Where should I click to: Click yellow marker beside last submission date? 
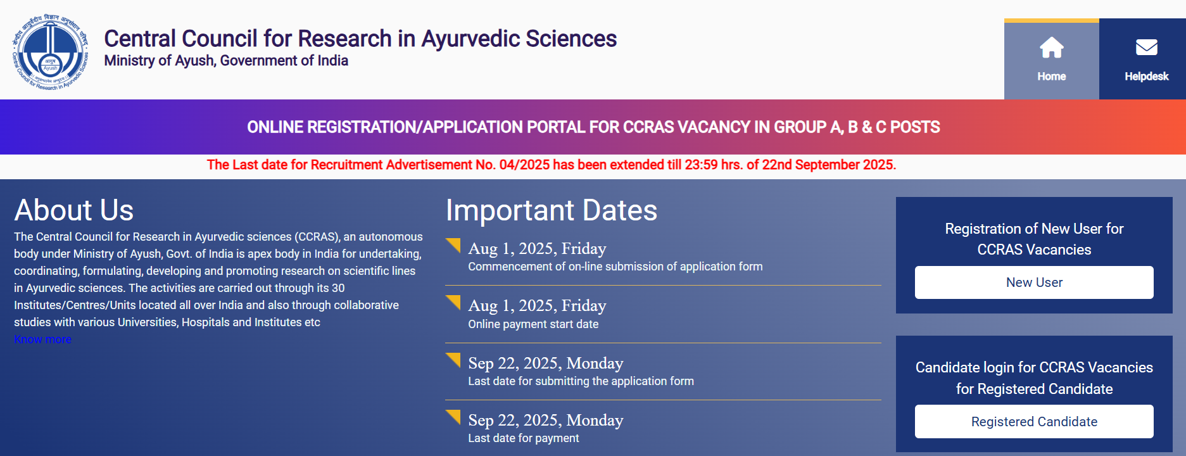tap(453, 360)
